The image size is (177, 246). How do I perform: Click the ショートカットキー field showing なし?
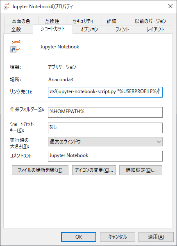(x=105, y=128)
